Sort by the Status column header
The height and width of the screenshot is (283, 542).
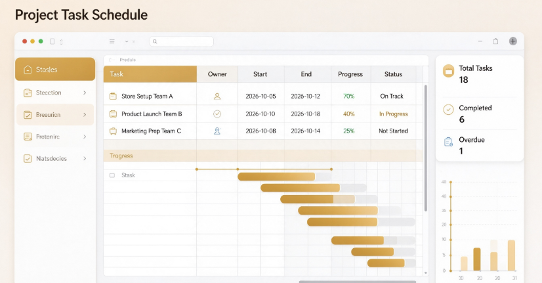click(393, 74)
